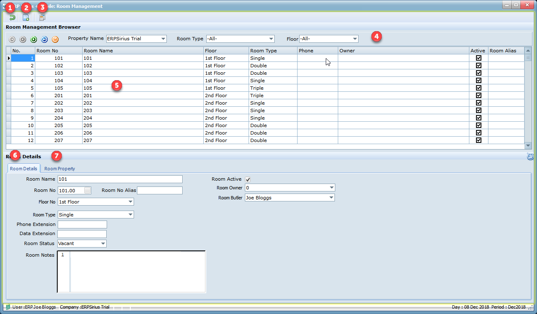Click the Active column header
The width and height of the screenshot is (537, 314).
tap(478, 51)
